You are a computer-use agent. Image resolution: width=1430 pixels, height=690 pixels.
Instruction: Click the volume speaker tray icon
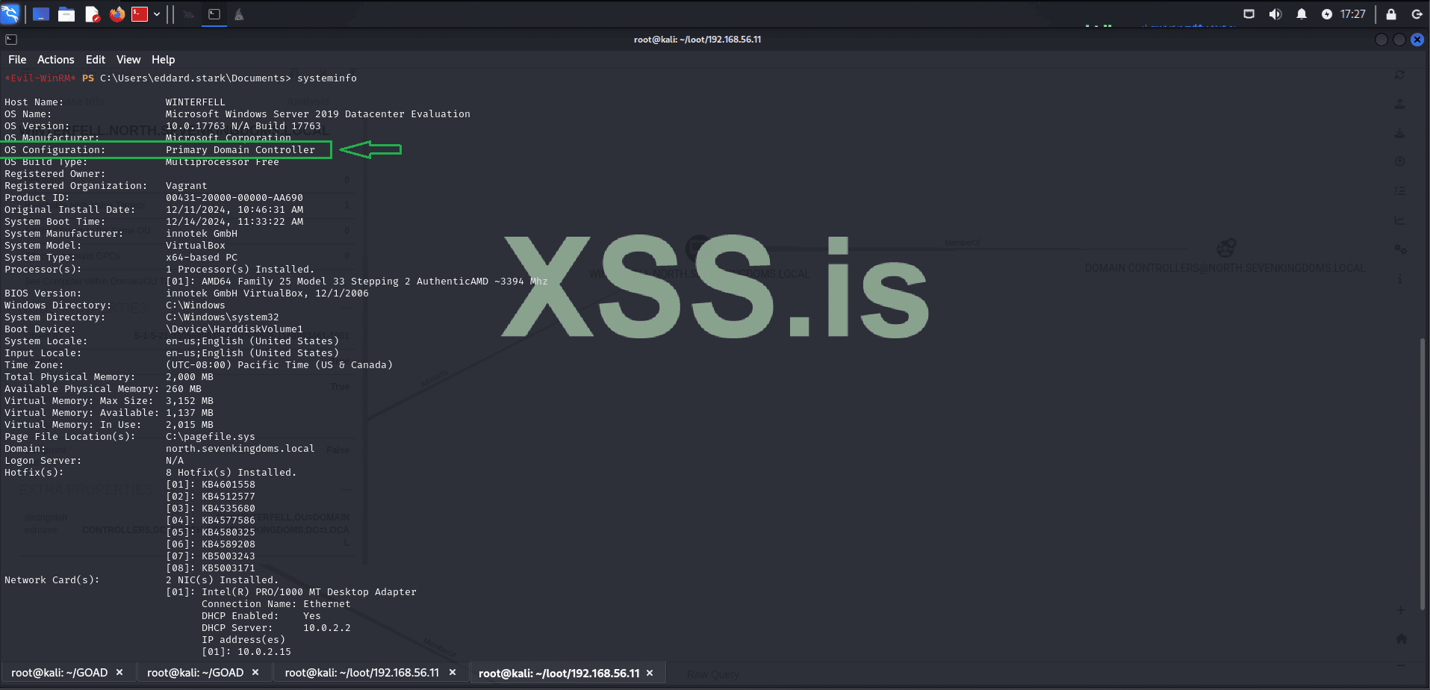(1275, 14)
